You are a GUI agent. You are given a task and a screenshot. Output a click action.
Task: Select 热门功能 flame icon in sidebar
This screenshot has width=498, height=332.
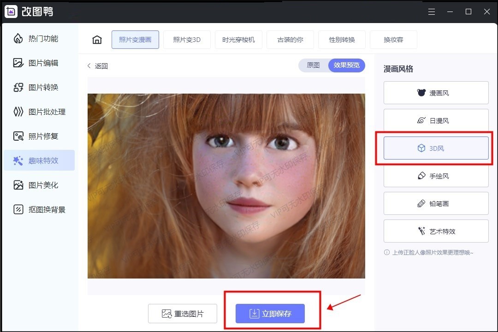(18, 38)
